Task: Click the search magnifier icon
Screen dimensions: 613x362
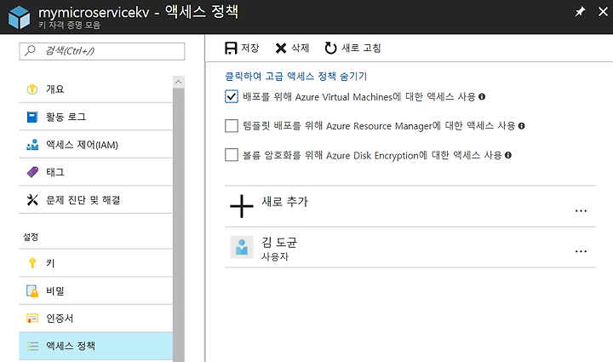Action: click(x=30, y=51)
